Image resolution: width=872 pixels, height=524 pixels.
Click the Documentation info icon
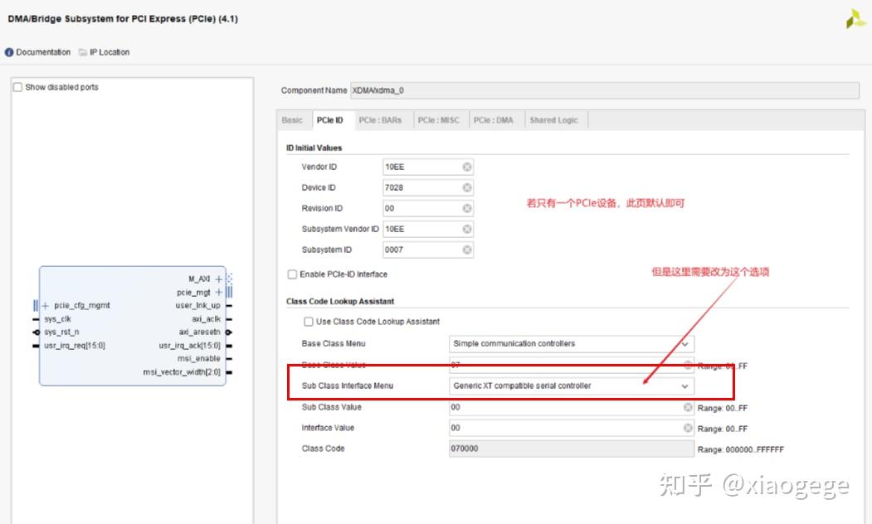pos(8,51)
